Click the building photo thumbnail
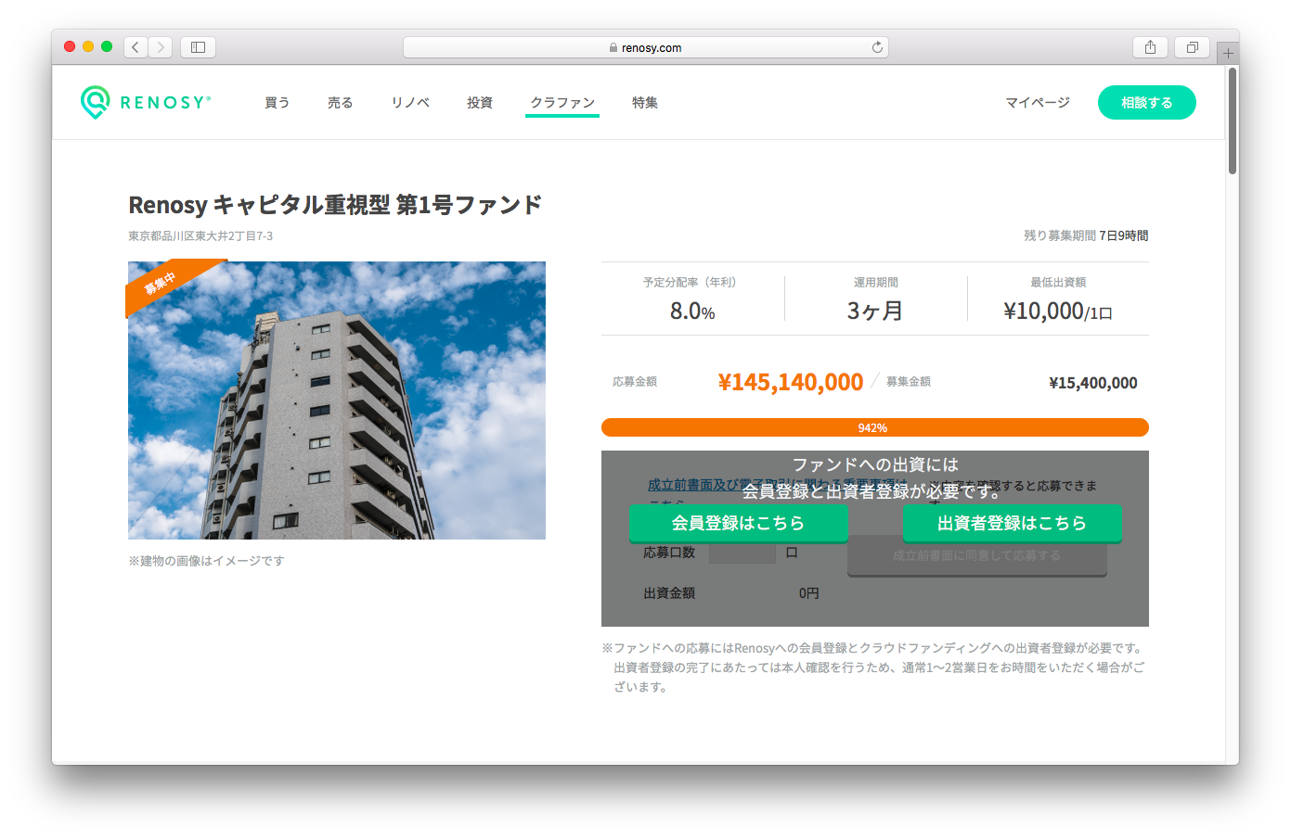 (x=337, y=400)
